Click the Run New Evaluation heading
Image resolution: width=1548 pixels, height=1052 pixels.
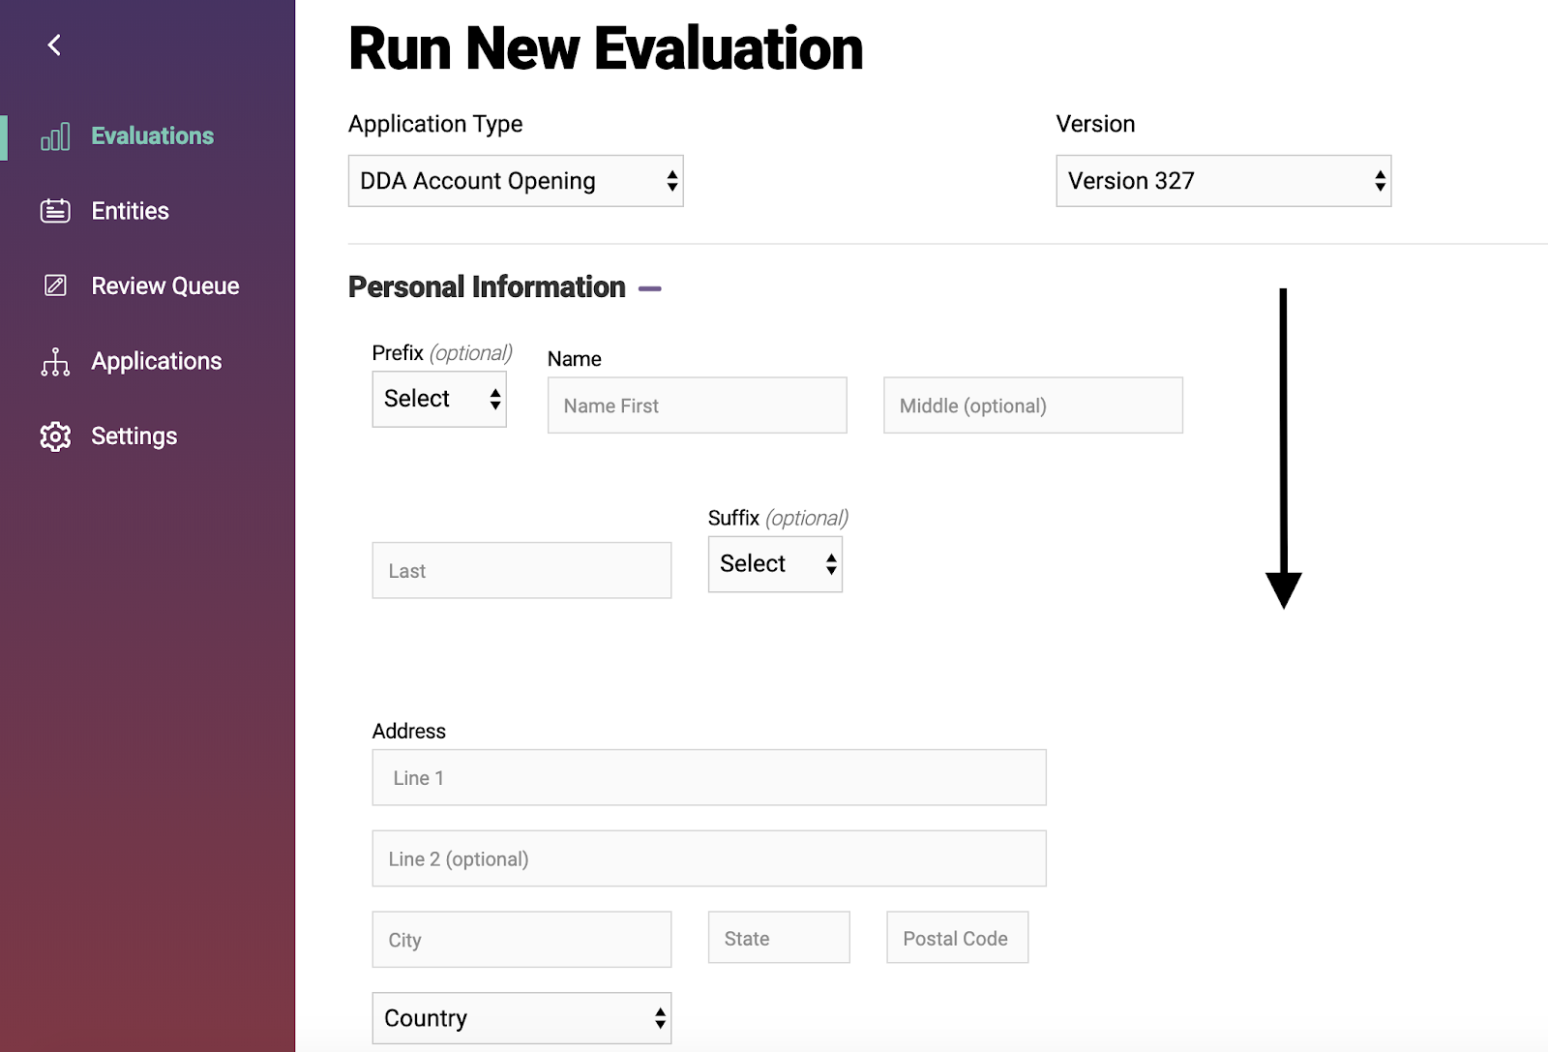(606, 48)
